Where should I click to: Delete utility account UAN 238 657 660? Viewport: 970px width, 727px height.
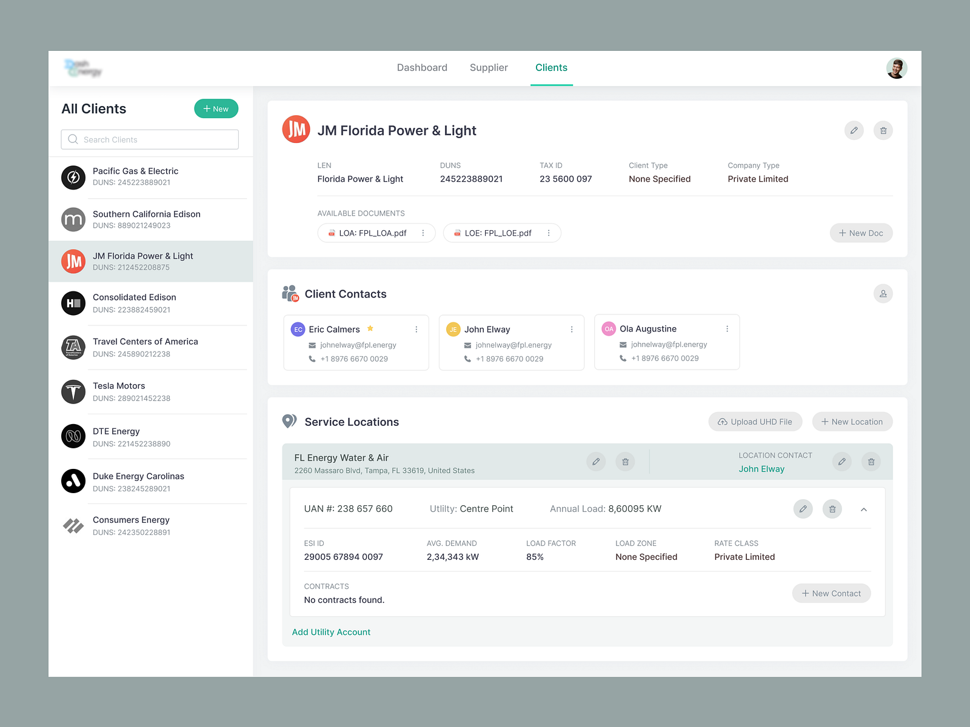pyautogui.click(x=832, y=509)
